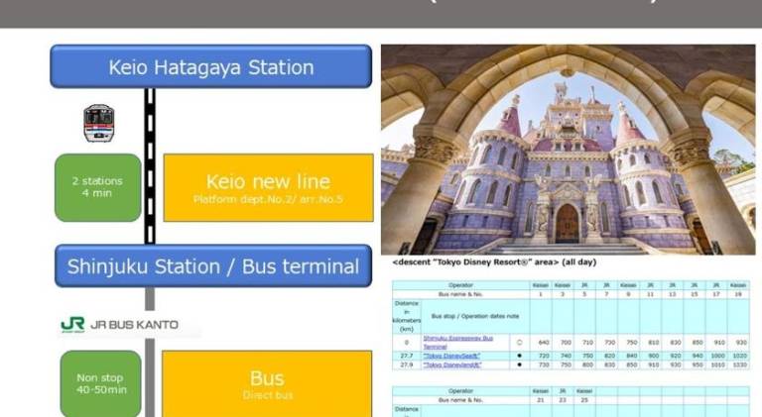Image resolution: width=762 pixels, height=417 pixels.
Task: Open the Shinjuku Expressway Bus Terminal link
Action: (457, 342)
